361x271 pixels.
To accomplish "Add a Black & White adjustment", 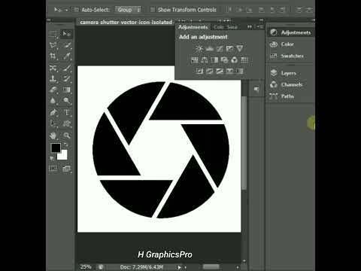I will click(214, 60).
